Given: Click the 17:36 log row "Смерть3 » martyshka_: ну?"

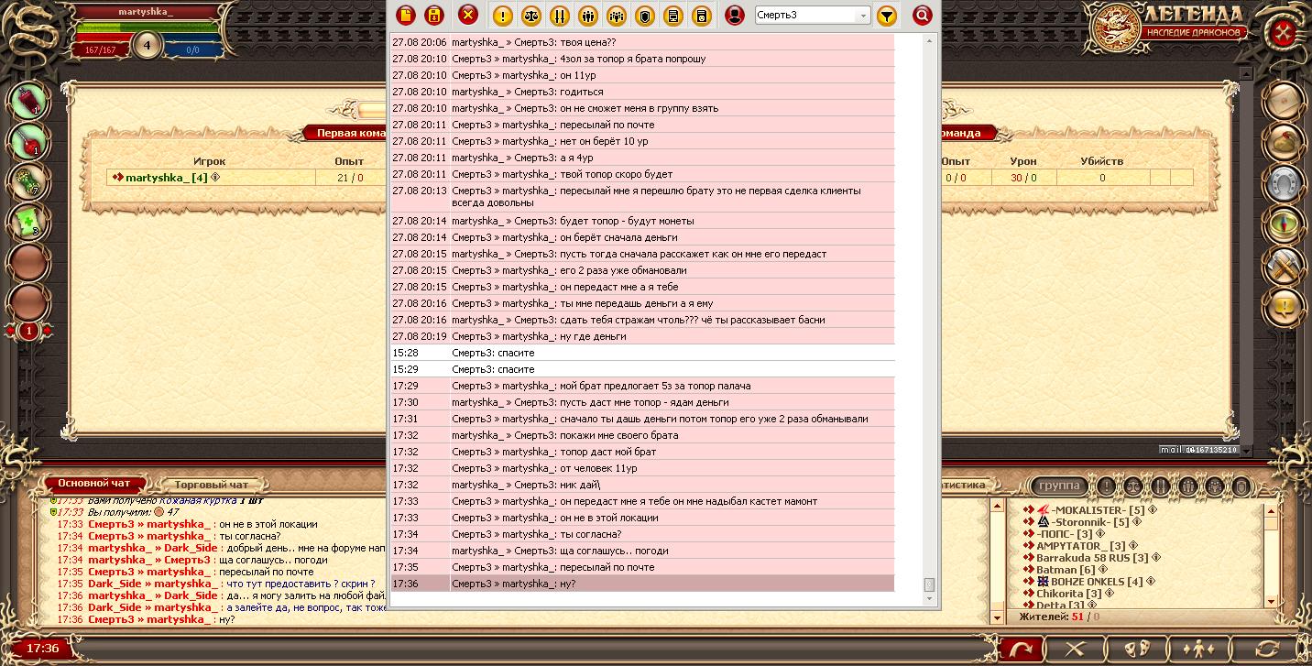Looking at the screenshot, I should (x=642, y=584).
